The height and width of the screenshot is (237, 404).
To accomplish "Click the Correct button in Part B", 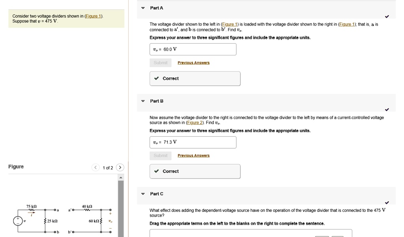I will 195,171.
